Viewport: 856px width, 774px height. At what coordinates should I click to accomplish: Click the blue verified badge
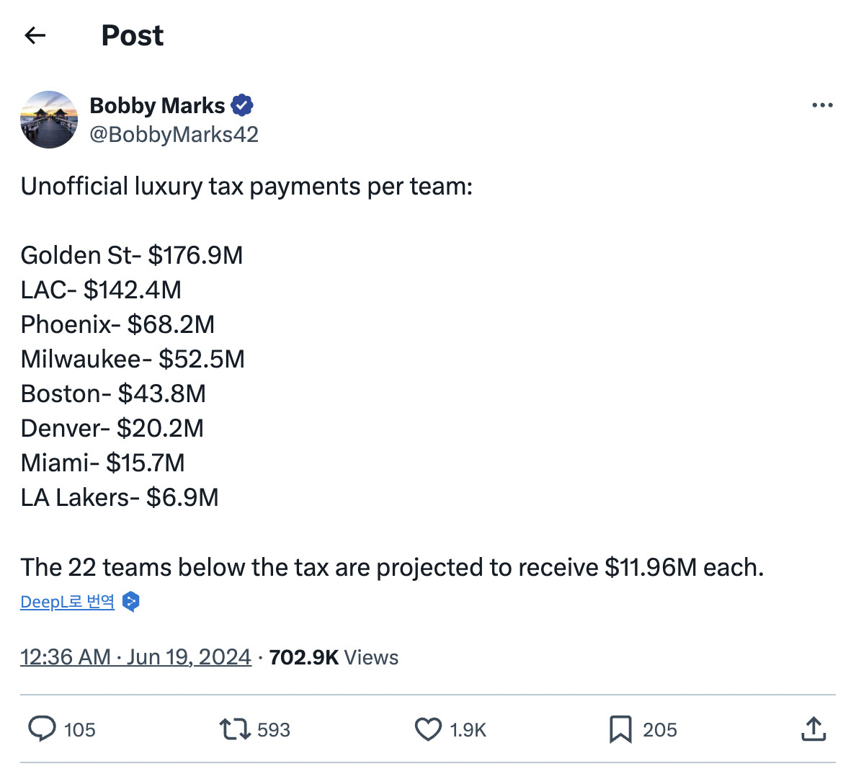[242, 106]
